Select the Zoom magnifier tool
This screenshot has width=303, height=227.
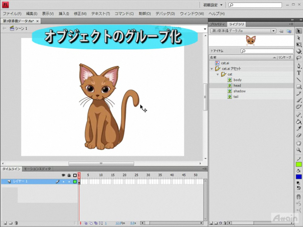[299, 150]
